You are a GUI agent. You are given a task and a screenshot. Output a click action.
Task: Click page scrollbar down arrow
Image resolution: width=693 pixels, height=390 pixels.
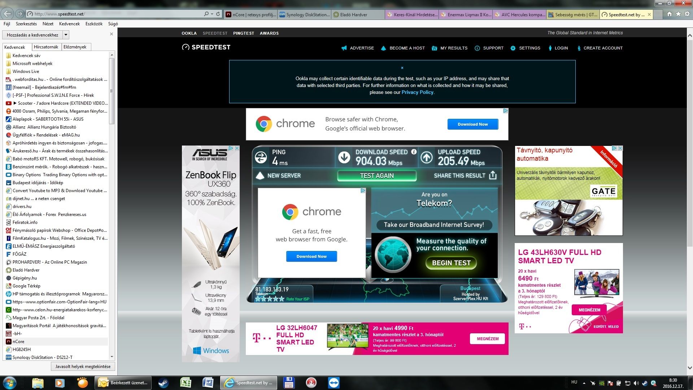pos(690,368)
